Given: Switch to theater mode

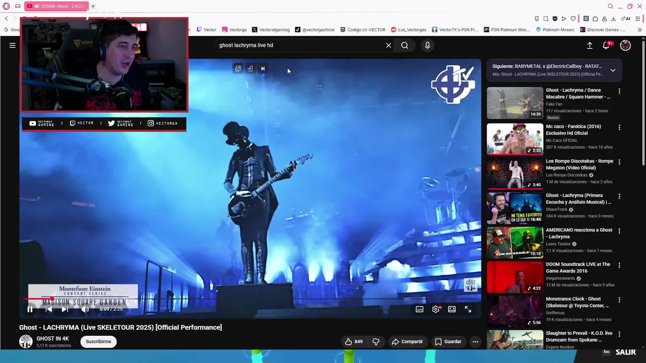Looking at the screenshot, I should 452,309.
